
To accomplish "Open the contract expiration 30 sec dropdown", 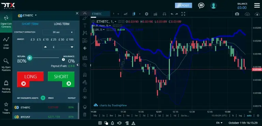I will point(58,32).
